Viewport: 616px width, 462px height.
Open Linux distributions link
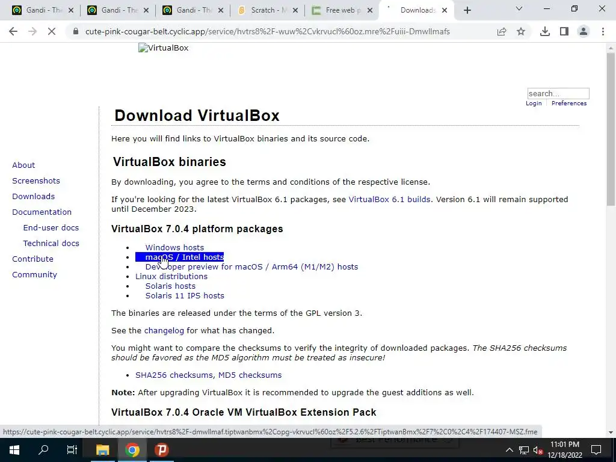(x=171, y=277)
